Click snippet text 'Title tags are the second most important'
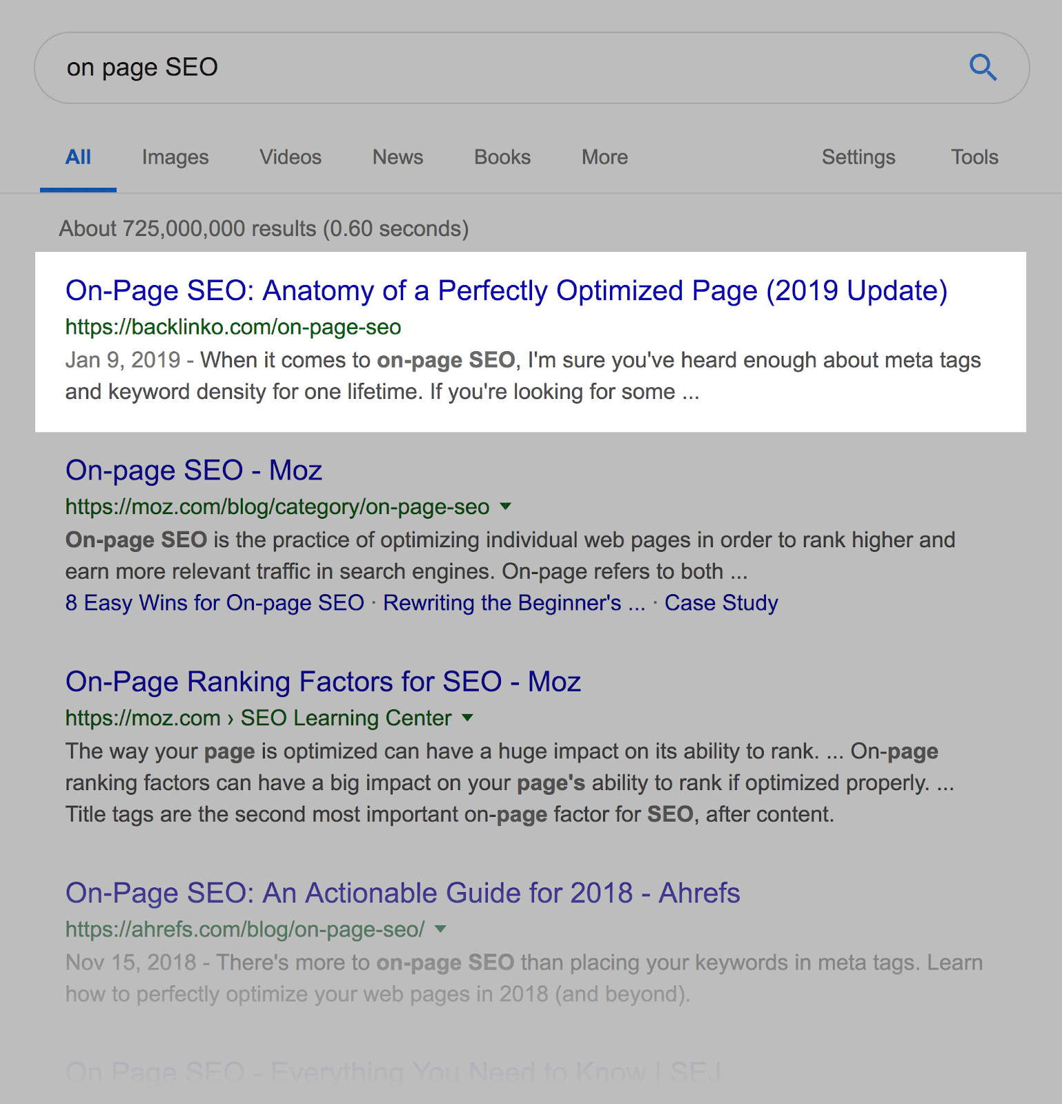The image size is (1062, 1104). click(262, 814)
